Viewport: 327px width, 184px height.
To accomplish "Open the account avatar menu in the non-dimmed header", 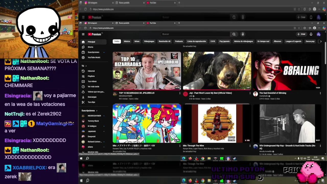I will tap(319, 34).
